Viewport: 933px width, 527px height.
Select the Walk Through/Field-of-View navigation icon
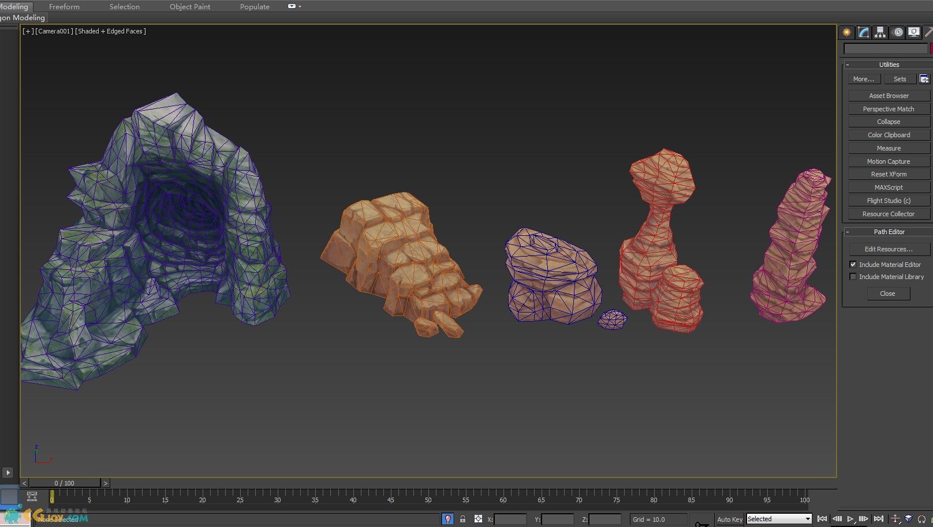pyautogui.click(x=908, y=519)
